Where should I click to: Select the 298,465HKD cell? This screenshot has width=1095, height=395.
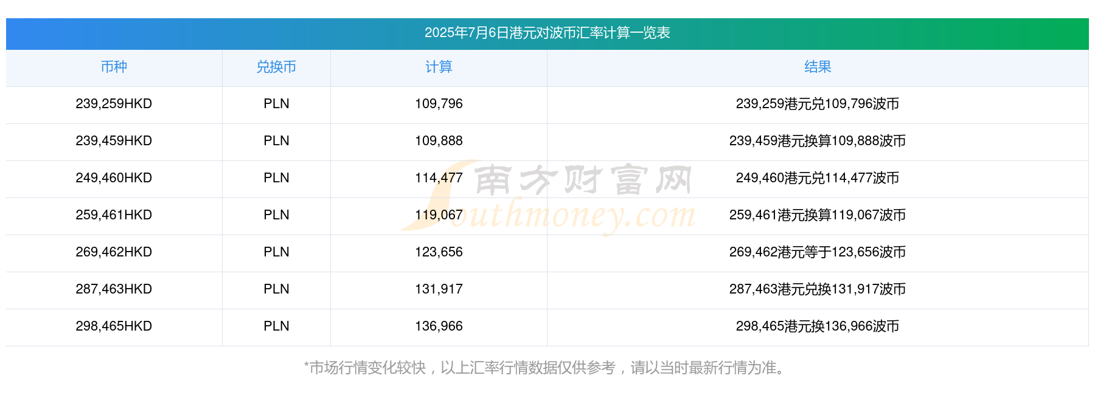(x=114, y=326)
